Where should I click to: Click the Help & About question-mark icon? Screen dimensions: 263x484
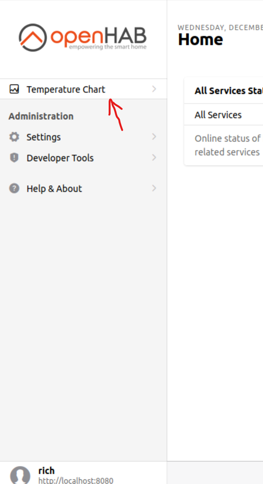[x=14, y=188]
